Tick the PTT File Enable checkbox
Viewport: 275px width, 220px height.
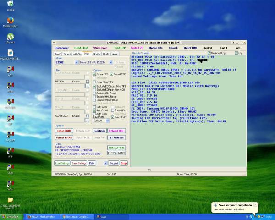88,82
